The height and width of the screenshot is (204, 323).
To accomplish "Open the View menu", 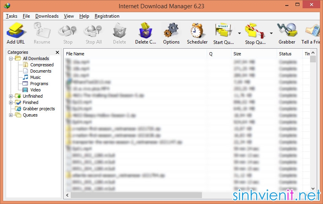I will coord(69,16).
